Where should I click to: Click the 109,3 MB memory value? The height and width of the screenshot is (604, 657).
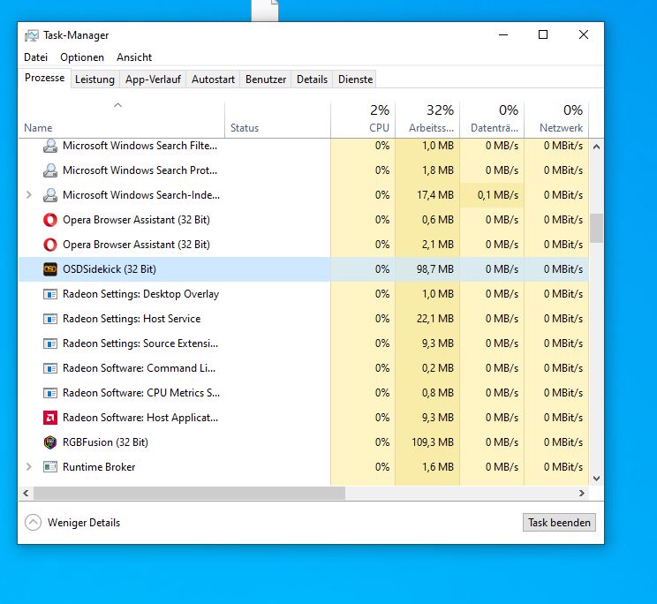coord(433,442)
